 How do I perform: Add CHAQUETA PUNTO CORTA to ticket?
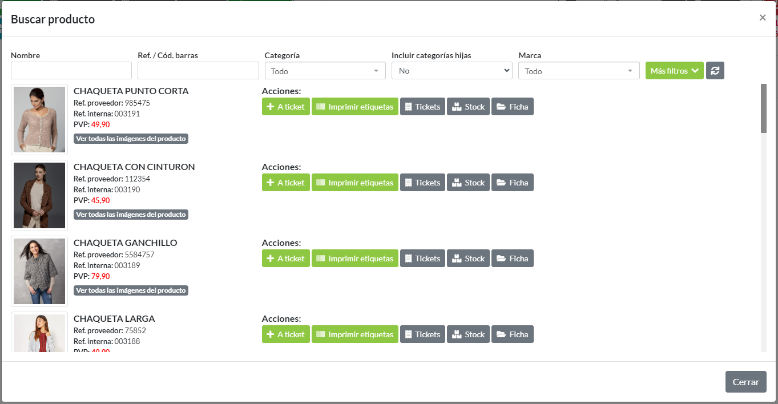285,107
